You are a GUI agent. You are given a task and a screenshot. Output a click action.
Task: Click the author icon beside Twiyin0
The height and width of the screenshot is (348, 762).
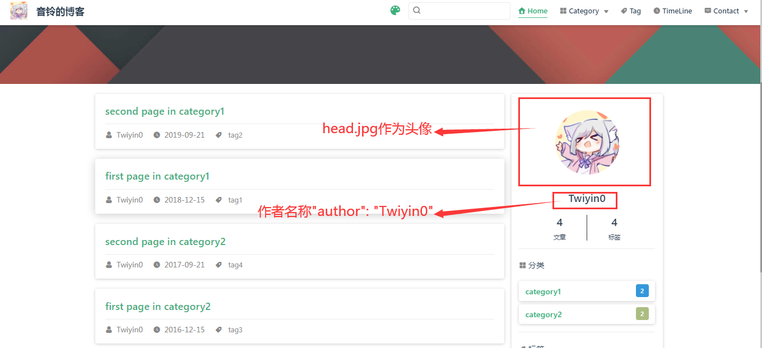point(109,135)
